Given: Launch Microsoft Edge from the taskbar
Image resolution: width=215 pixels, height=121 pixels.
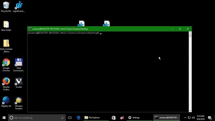Looking at the screenshot, I should point(78,118).
